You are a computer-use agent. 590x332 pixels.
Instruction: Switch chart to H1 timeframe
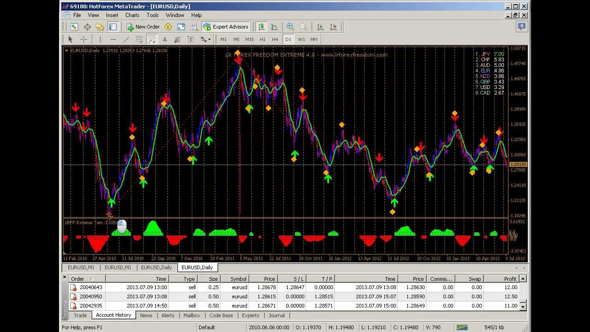tap(262, 39)
